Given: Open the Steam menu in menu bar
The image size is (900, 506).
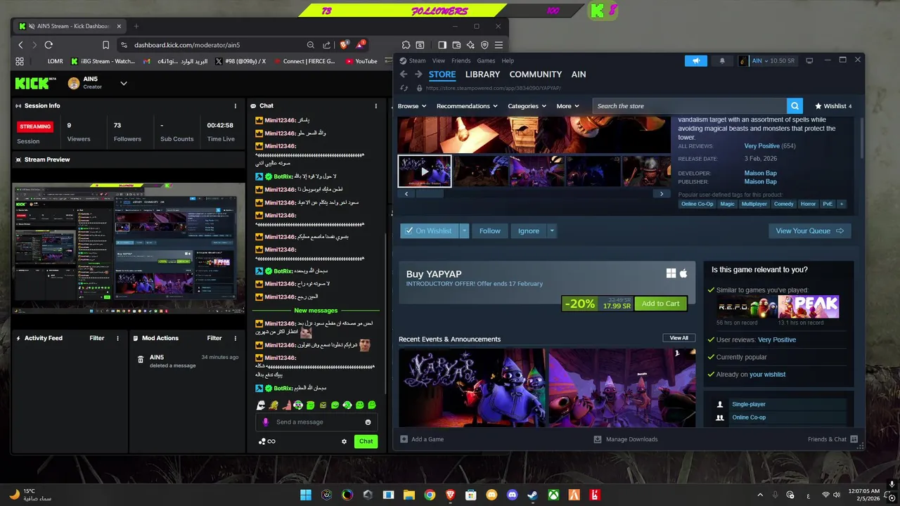Looking at the screenshot, I should pyautogui.click(x=418, y=61).
